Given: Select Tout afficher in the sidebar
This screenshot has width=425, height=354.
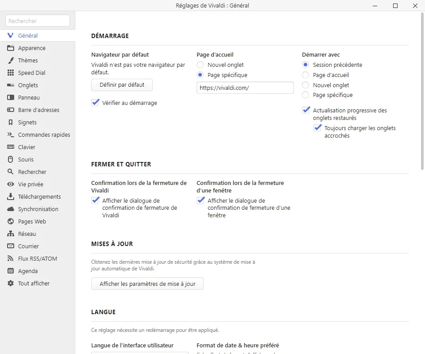Looking at the screenshot, I should tap(37, 284).
